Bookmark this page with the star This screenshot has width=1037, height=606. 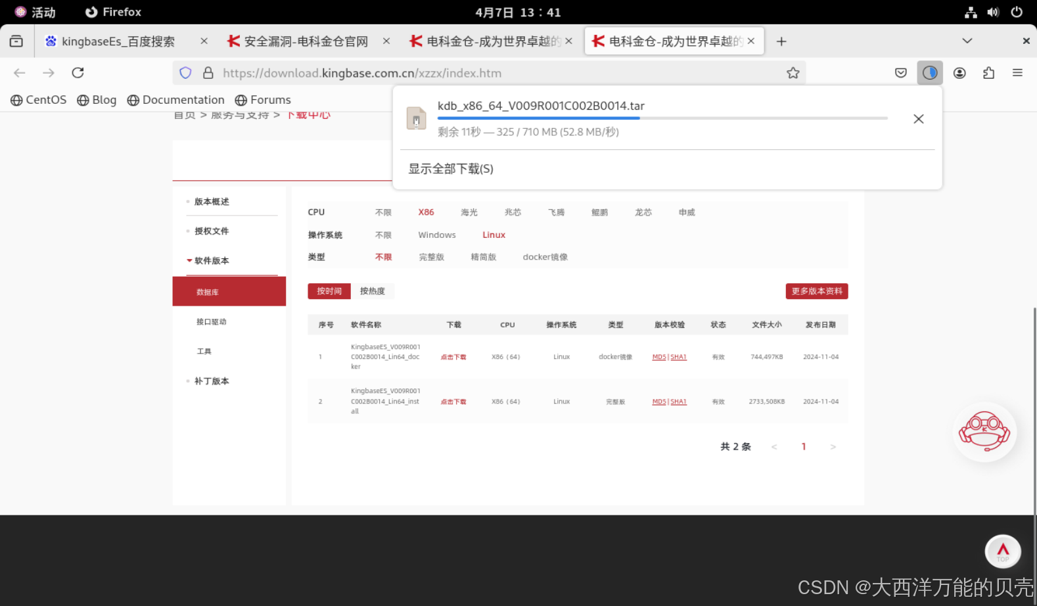coord(793,73)
